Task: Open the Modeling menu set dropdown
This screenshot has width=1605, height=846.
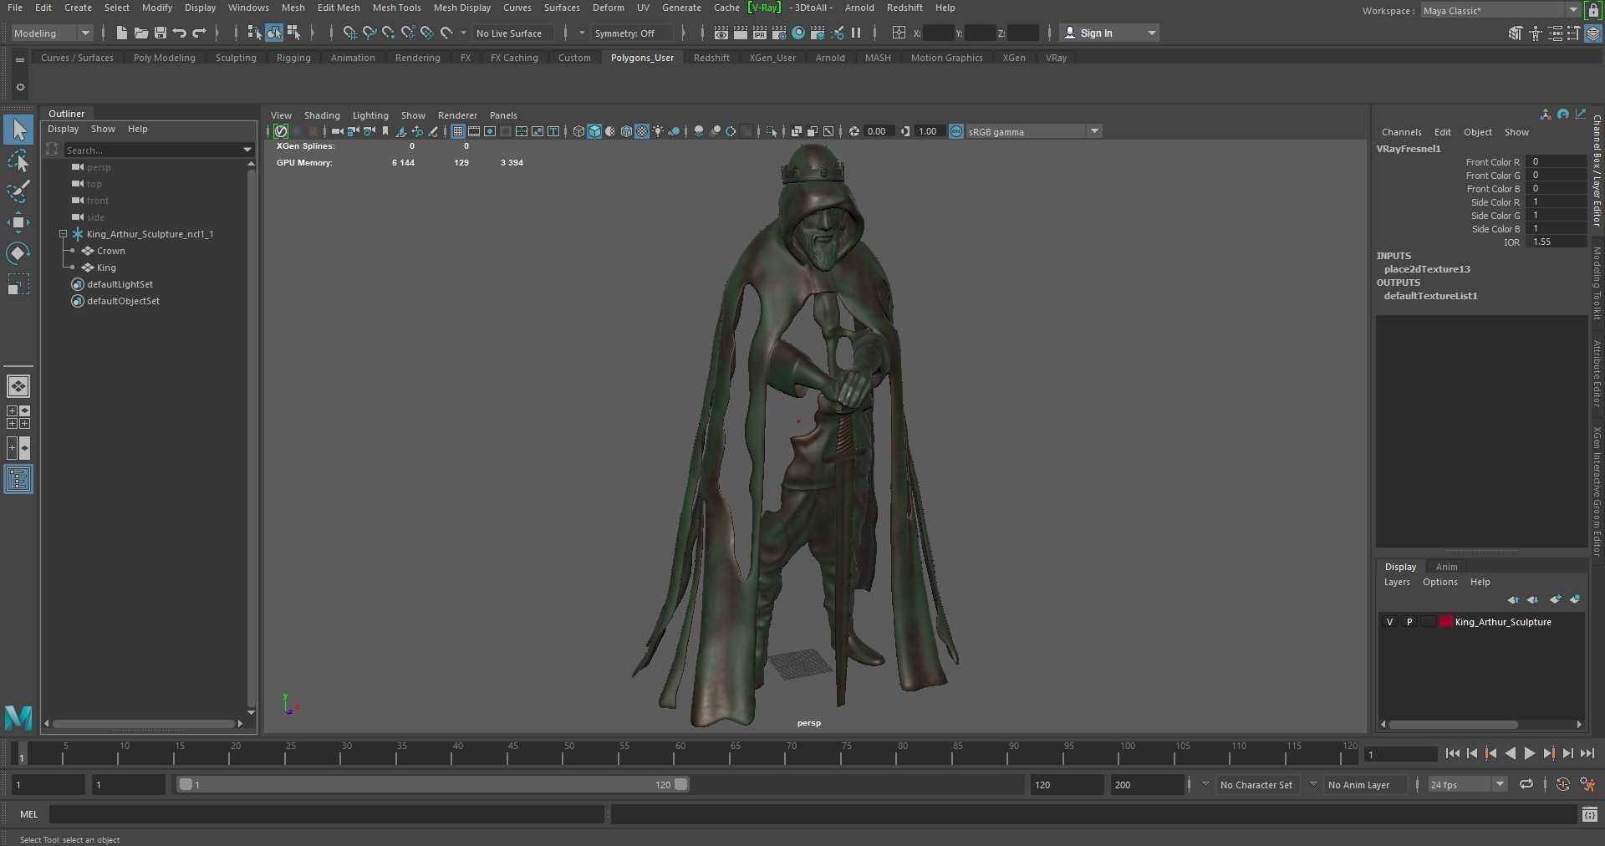Action: 52,33
